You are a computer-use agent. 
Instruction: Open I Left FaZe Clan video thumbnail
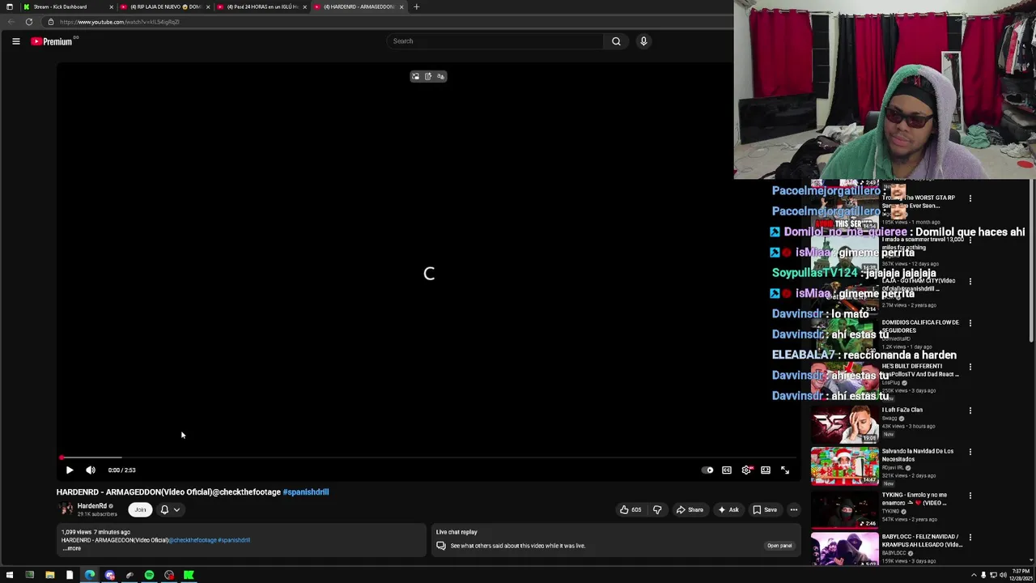pyautogui.click(x=845, y=424)
